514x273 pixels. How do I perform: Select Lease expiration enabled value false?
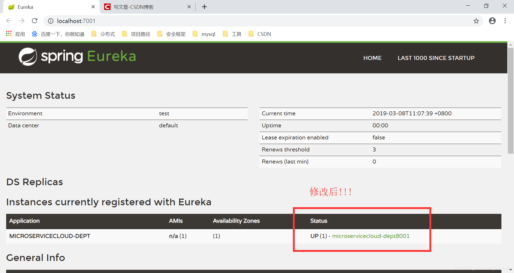click(379, 138)
